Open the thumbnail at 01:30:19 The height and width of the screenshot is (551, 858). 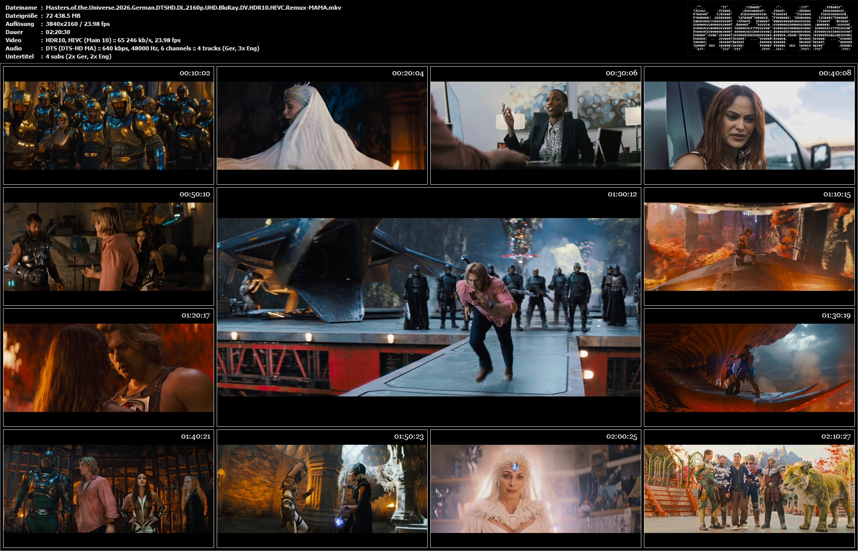[749, 367]
